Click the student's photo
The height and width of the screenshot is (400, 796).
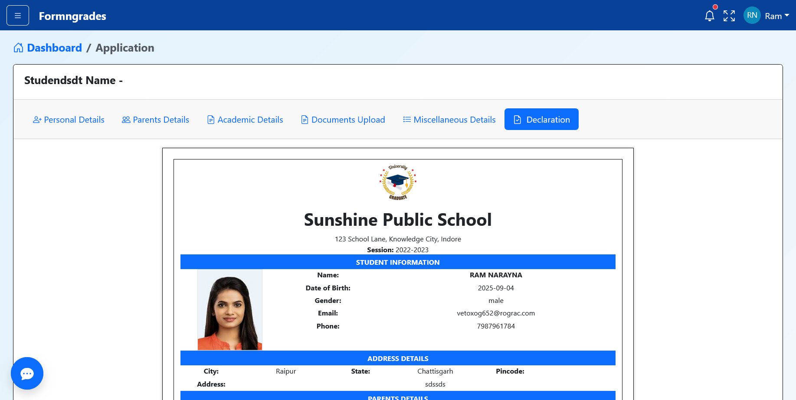230,309
